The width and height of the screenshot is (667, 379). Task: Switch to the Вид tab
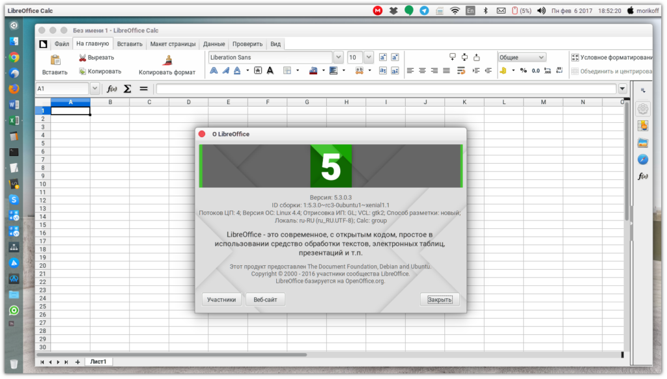pos(276,44)
